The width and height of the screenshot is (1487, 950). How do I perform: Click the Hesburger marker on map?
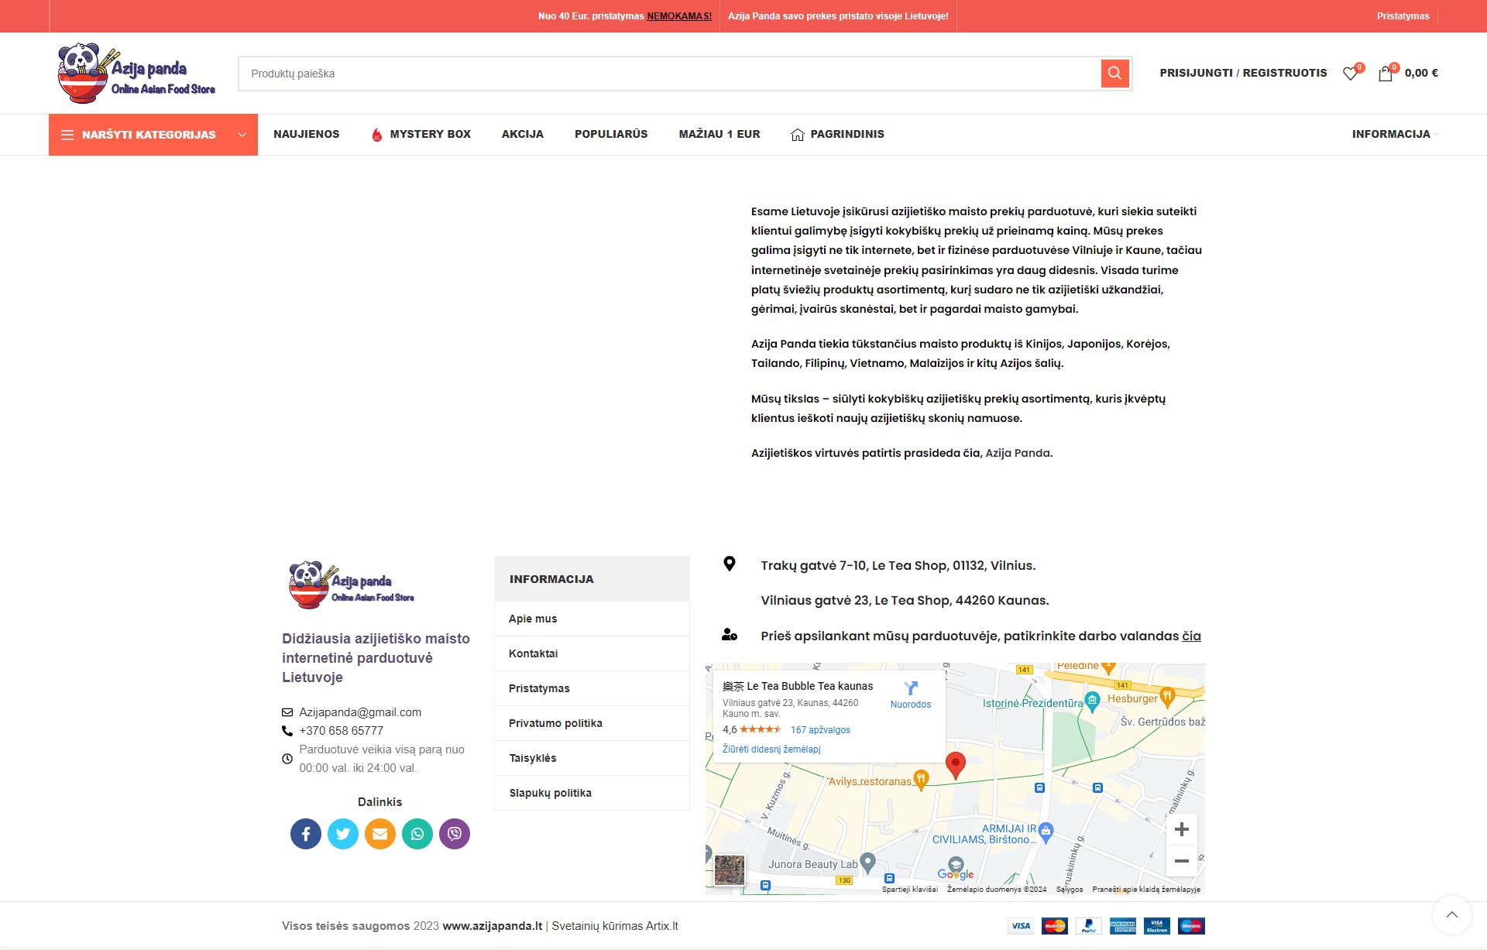(x=1166, y=698)
